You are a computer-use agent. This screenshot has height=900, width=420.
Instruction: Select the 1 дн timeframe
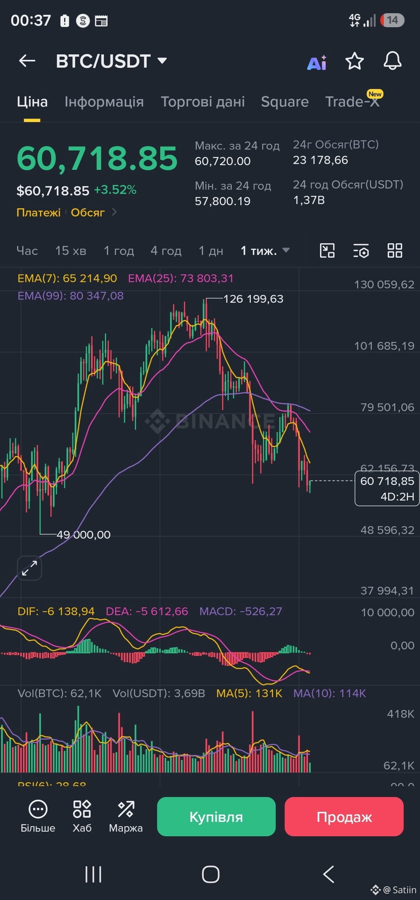pyautogui.click(x=211, y=251)
